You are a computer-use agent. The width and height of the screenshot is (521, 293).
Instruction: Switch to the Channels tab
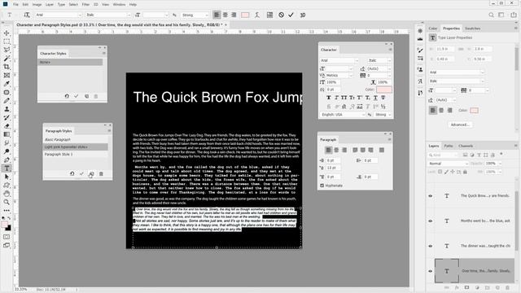coord(466,146)
